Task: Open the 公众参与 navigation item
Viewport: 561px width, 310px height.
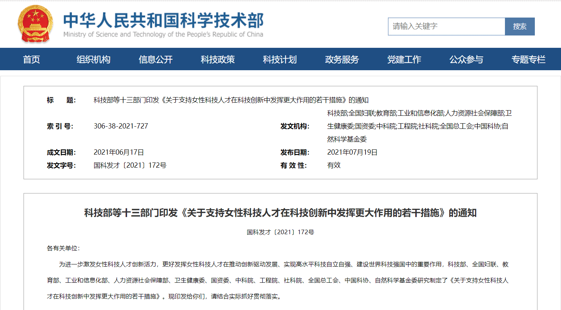Action: [466, 59]
